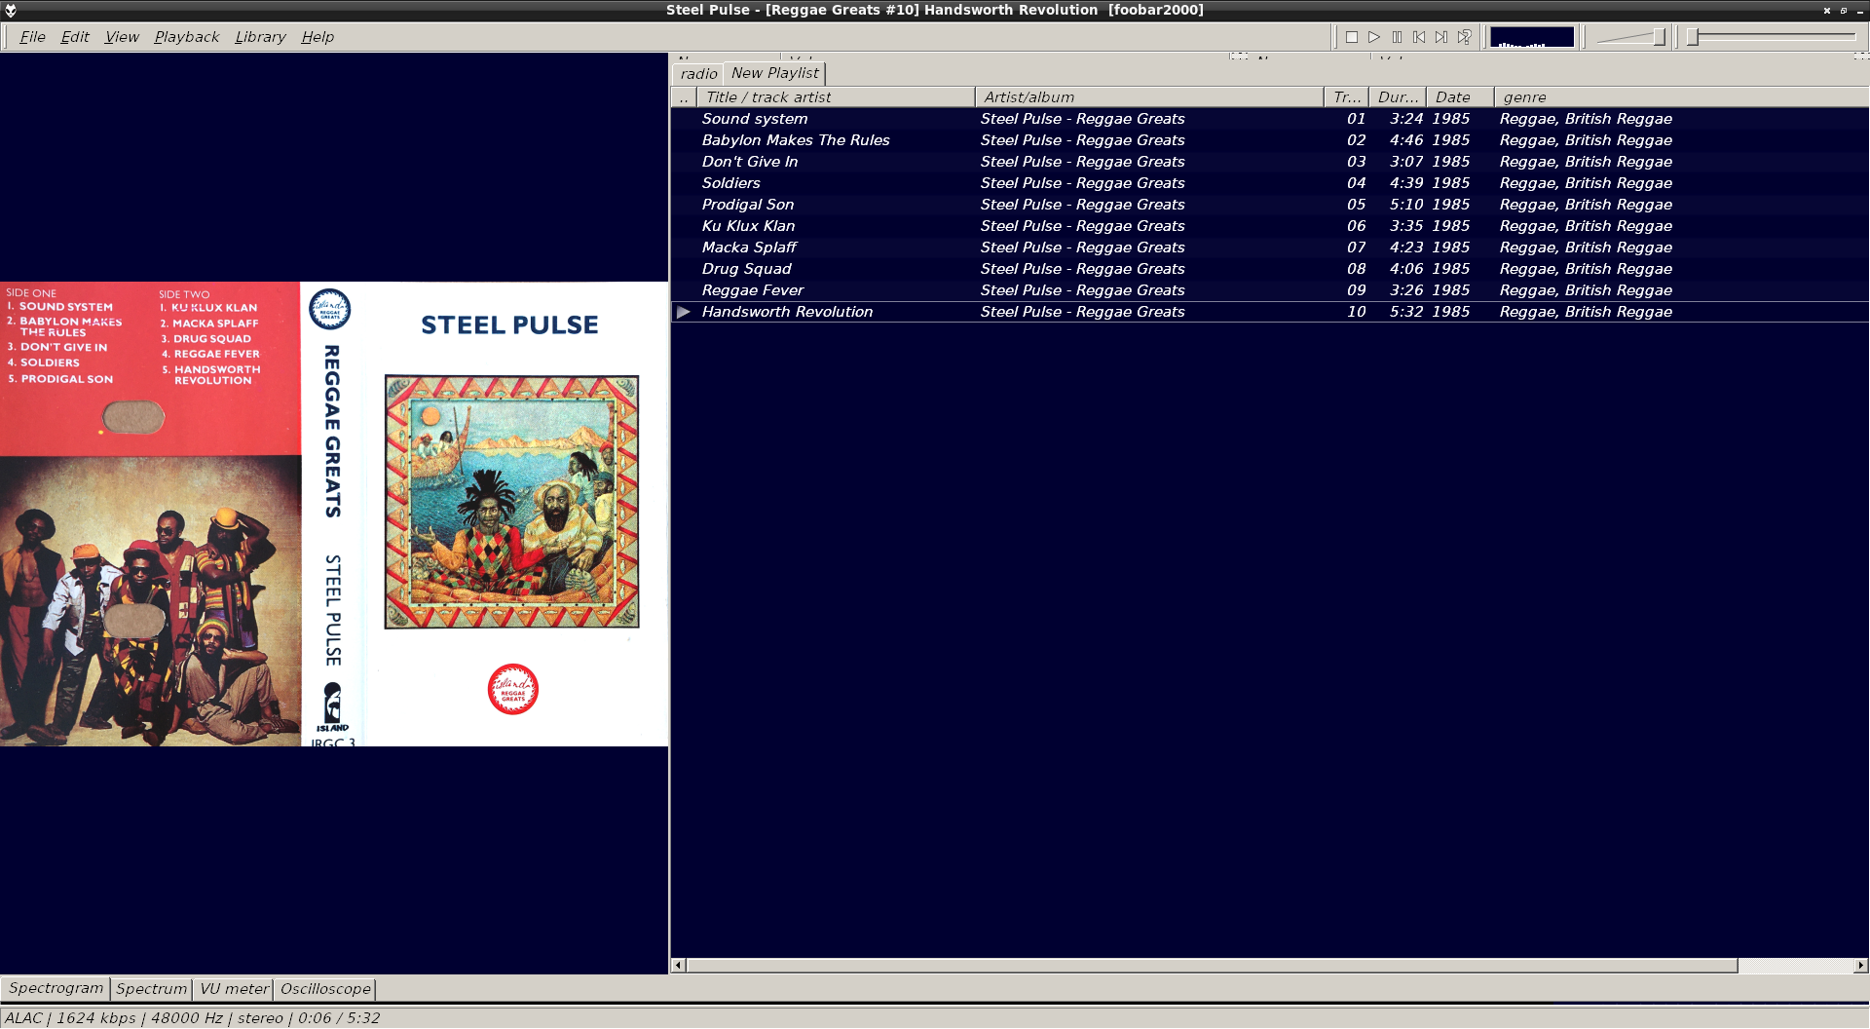The width and height of the screenshot is (1870, 1029).
Task: Open the VU meter tab
Action: (234, 989)
